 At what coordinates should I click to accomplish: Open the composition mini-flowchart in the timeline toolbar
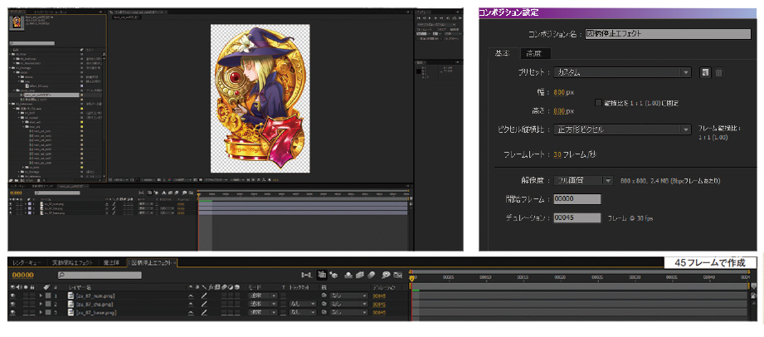pyautogui.click(x=306, y=276)
